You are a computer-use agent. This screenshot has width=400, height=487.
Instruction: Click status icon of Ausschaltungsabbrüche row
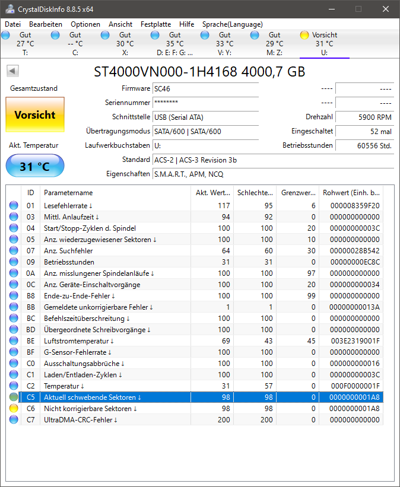point(14,364)
